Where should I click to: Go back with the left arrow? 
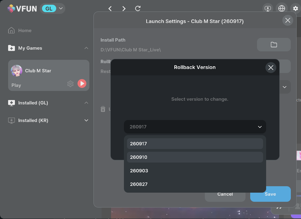(110, 9)
